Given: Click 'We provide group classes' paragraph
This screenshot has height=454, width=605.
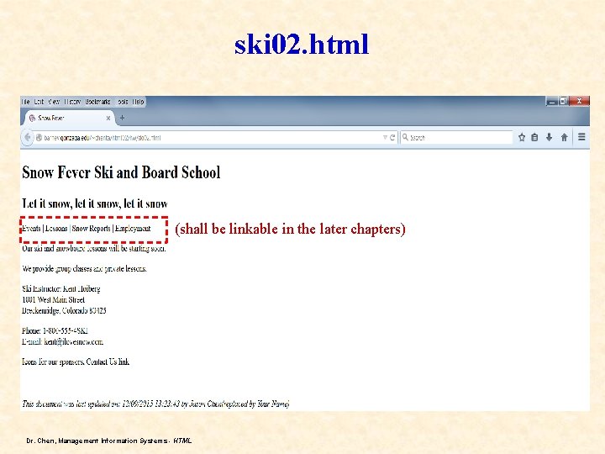Looking at the screenshot, I should click(84, 269).
